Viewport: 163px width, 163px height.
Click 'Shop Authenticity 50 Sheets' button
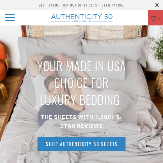pos(81,144)
